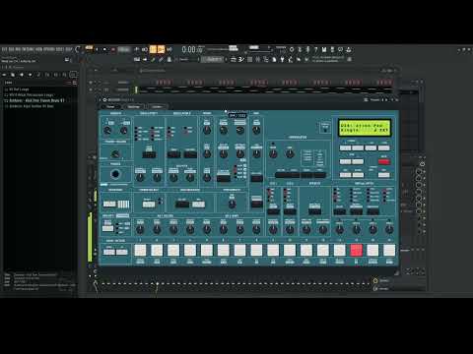Open the pattern selector dropdown
The height and width of the screenshot is (354, 473).
pyautogui.click(x=214, y=59)
